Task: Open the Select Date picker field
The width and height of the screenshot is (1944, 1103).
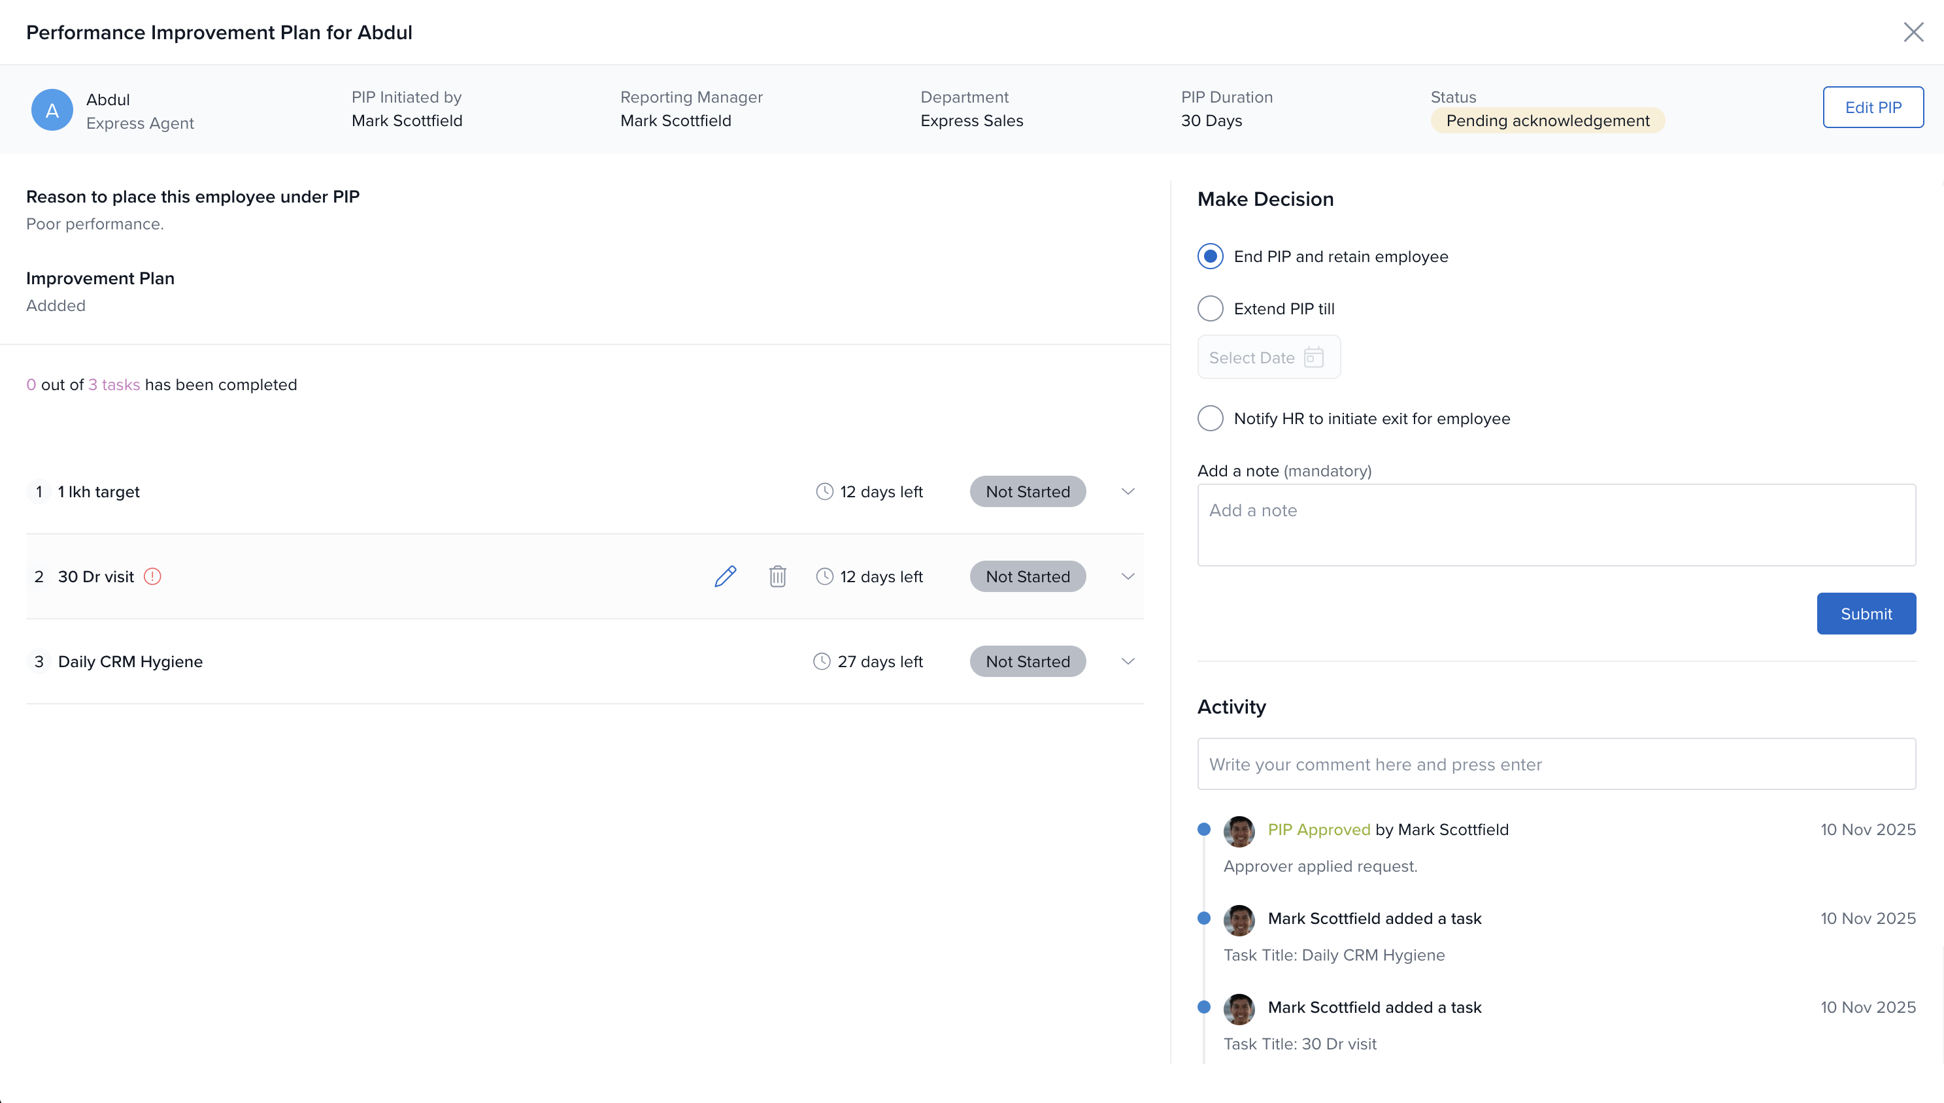Action: click(1253, 357)
